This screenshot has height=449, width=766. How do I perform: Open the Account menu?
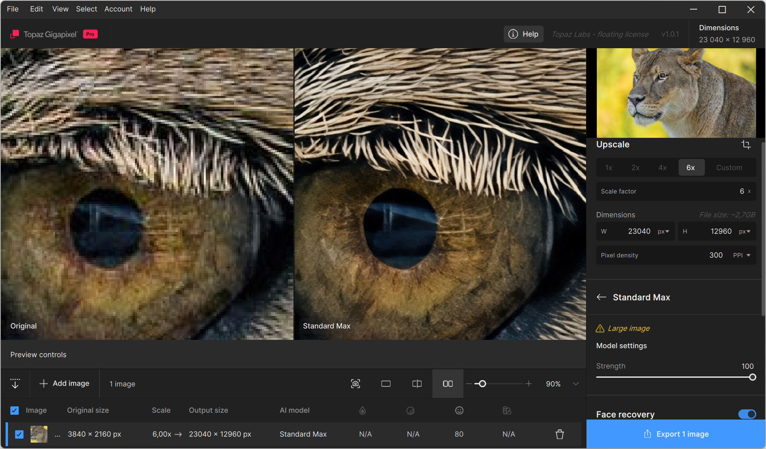118,9
